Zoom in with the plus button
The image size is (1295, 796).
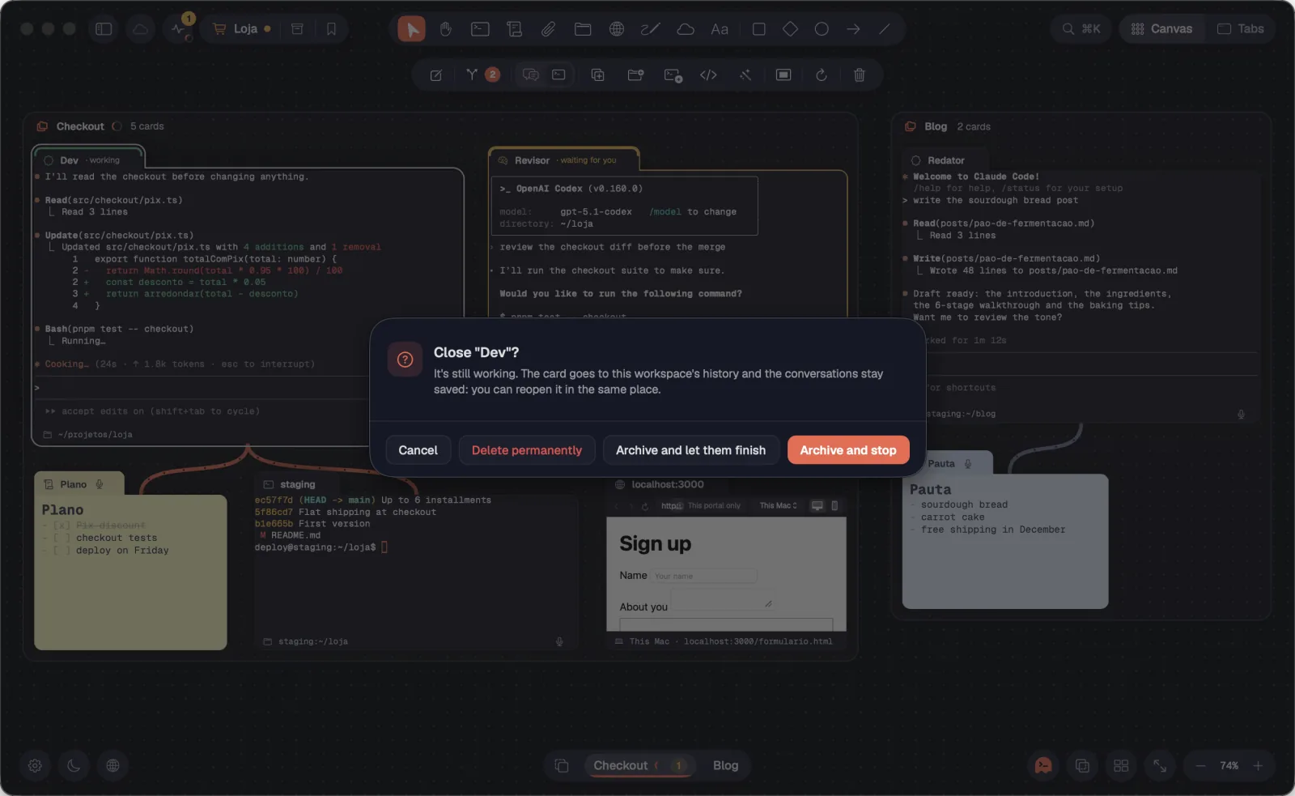pyautogui.click(x=1258, y=766)
